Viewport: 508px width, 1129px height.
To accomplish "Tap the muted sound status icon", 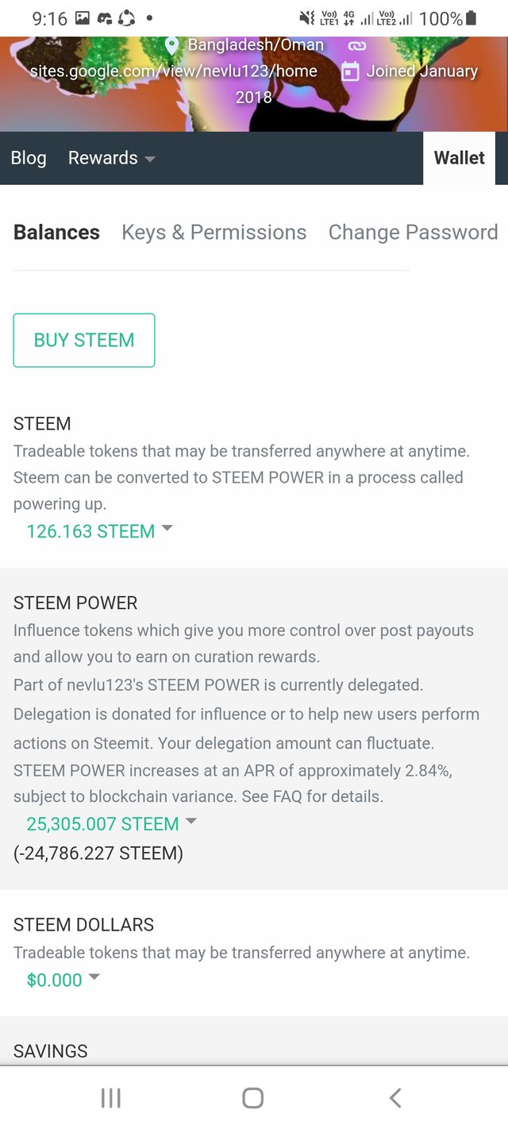I will click(306, 17).
